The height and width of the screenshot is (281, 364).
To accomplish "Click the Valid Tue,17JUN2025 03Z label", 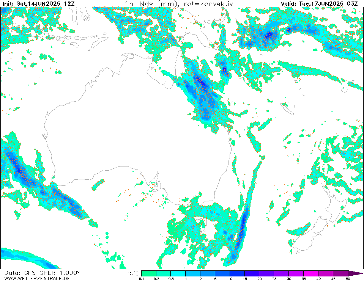I will (319, 4).
